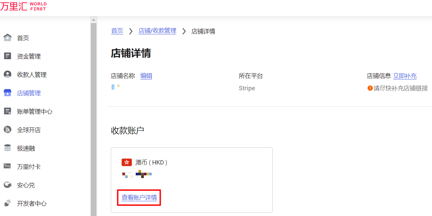The width and height of the screenshot is (432, 216).
Task: Select the 开发者中心 developer center icon
Action: (x=7, y=203)
